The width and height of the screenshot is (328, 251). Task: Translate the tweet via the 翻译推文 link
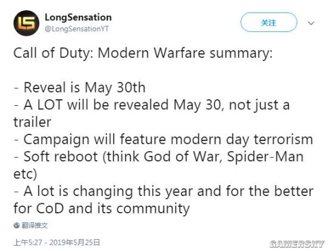coord(35,225)
